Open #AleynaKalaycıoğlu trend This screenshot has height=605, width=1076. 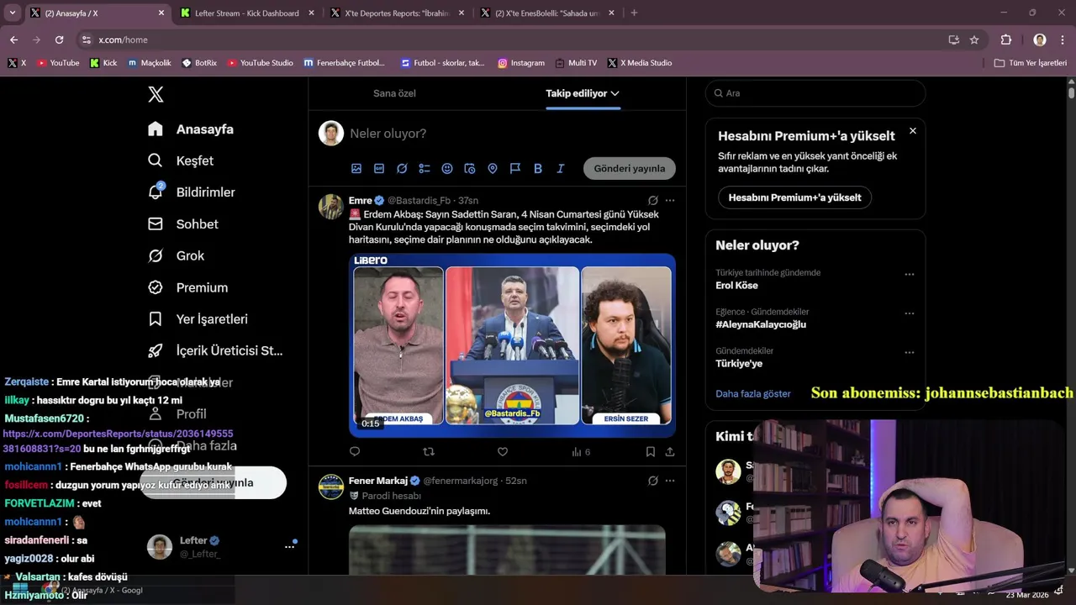click(x=761, y=324)
